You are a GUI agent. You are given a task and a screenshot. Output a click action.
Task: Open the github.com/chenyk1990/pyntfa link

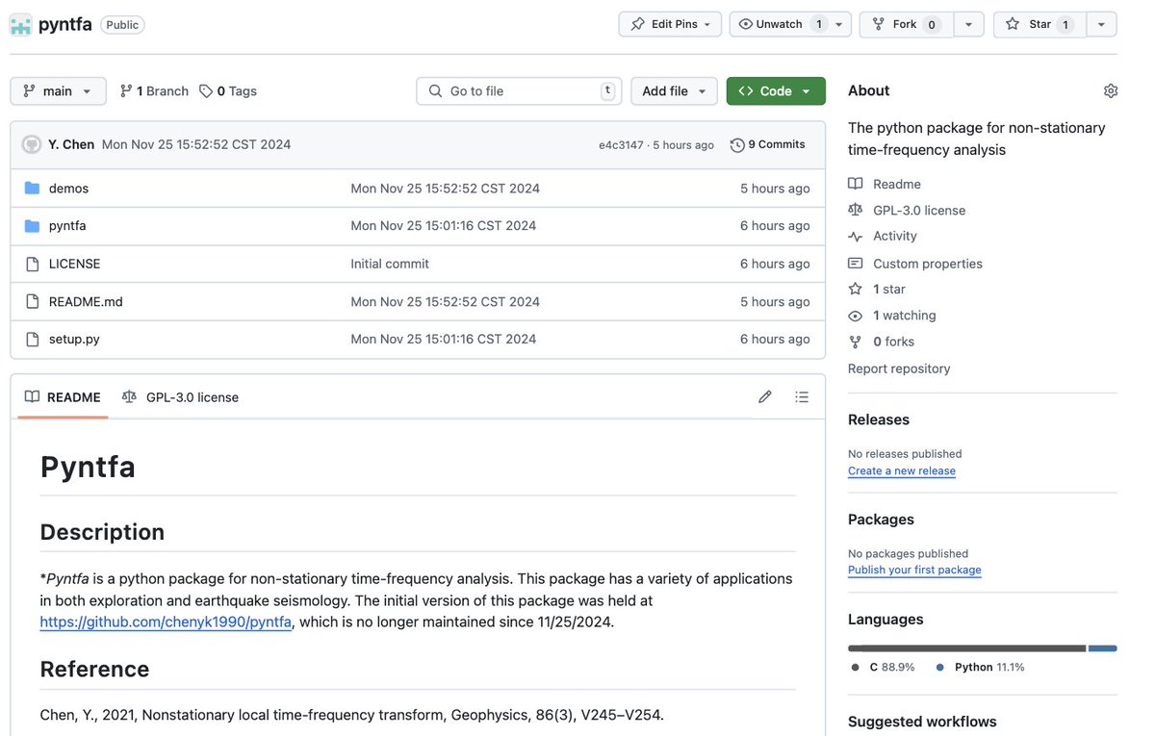166,622
